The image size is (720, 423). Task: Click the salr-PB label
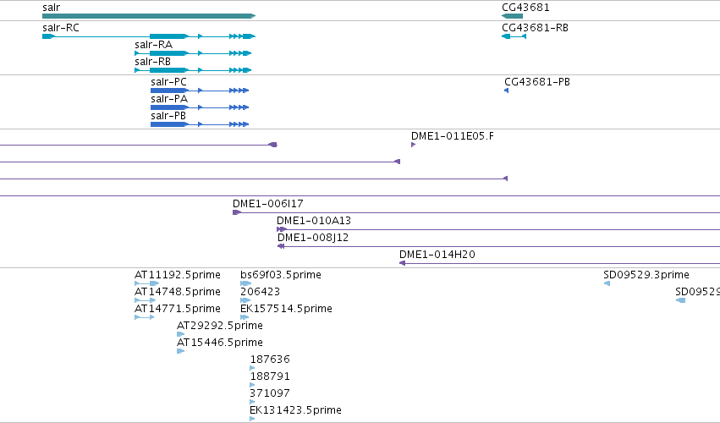click(168, 116)
